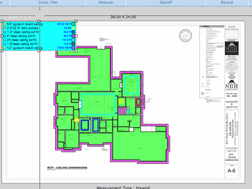Select yellow attic access marker near blue soffits

[x=77, y=120]
